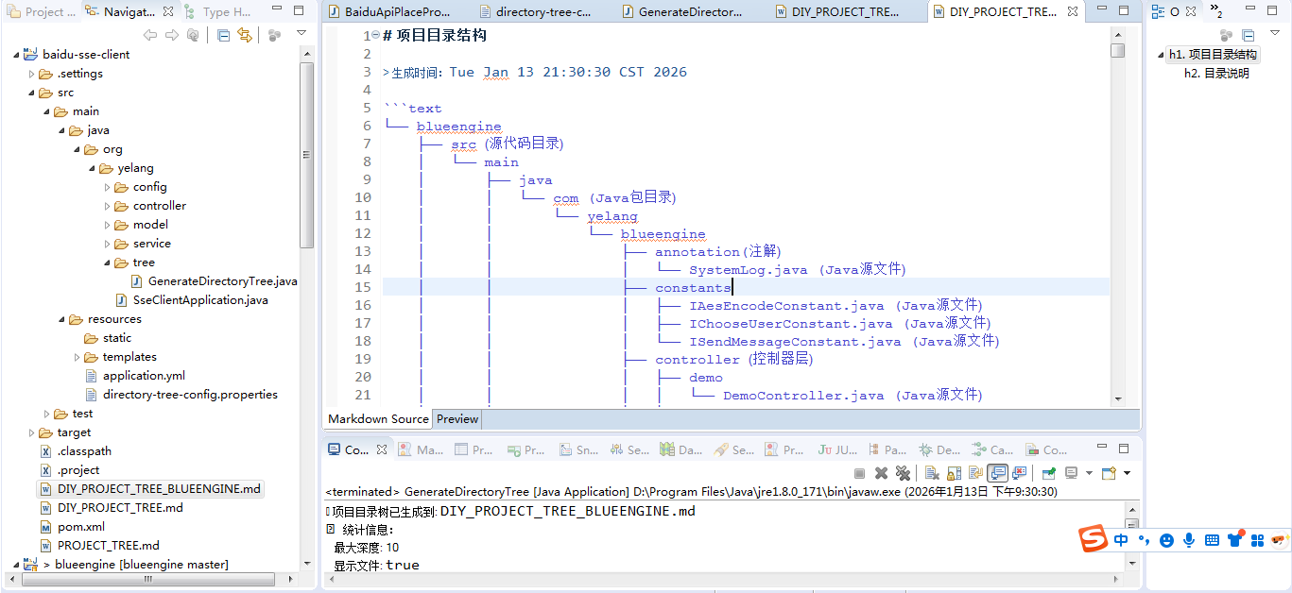Viewport: 1292px width, 593px height.
Task: Click the Forward arrow in Navigator toolbar
Action: (x=171, y=35)
